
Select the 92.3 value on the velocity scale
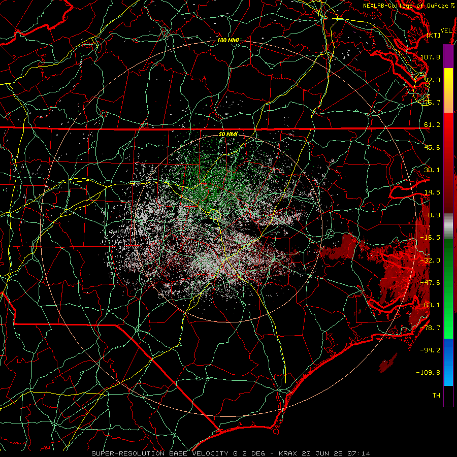pyautogui.click(x=432, y=80)
